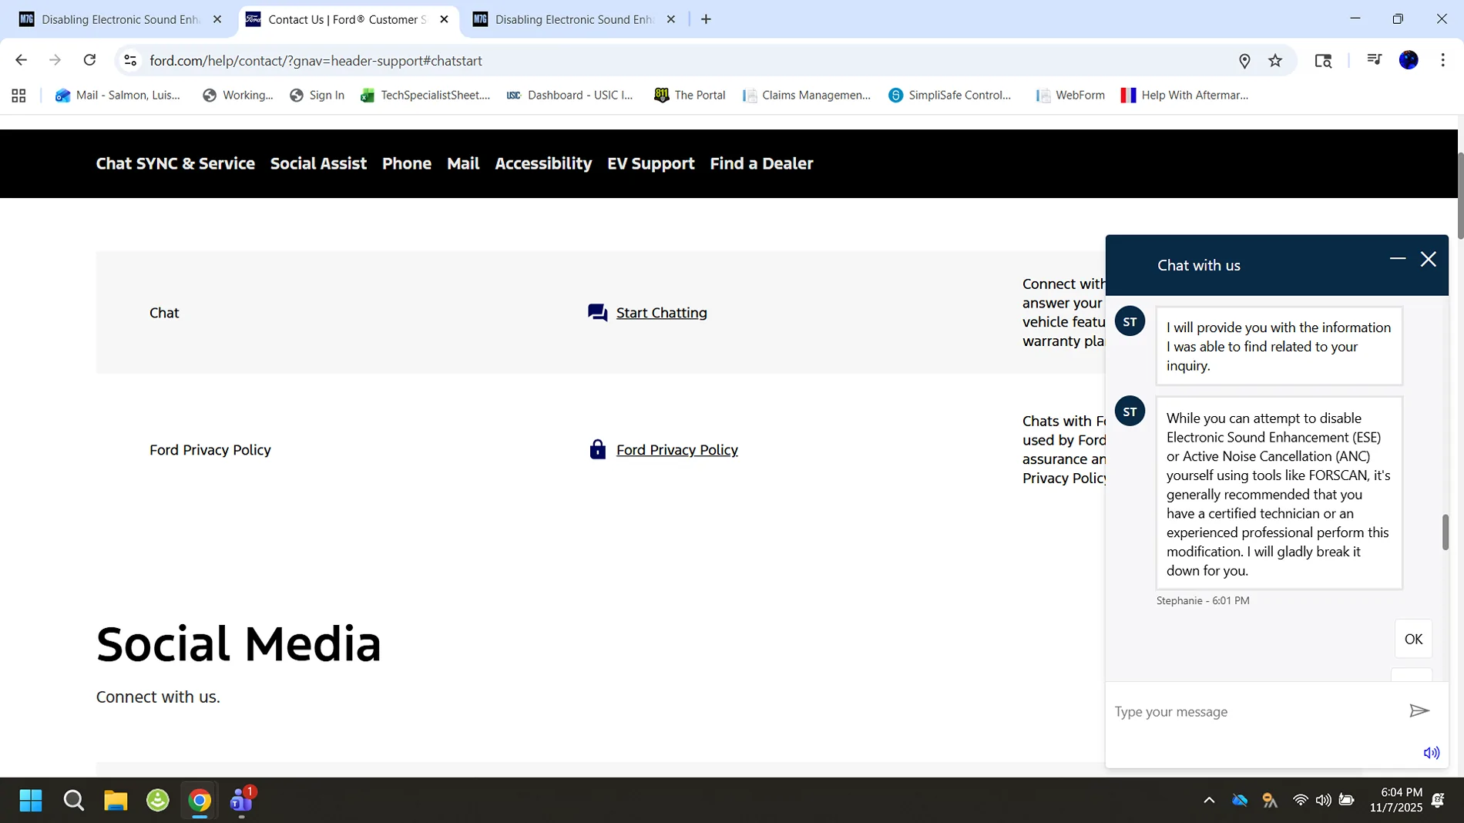The image size is (1464, 823).
Task: Open TechSpecialistSheet bookmark
Action: 425,96
